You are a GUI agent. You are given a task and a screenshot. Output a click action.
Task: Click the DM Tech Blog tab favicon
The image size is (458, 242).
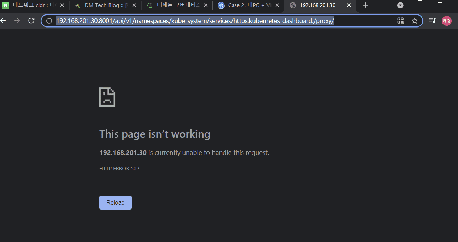78,5
